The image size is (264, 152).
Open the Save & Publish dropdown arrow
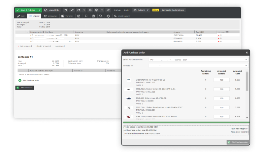click(40, 10)
